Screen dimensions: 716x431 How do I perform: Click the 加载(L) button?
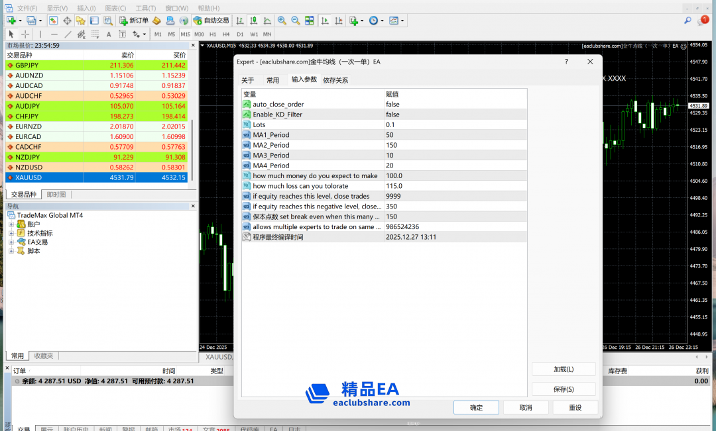tap(564, 369)
